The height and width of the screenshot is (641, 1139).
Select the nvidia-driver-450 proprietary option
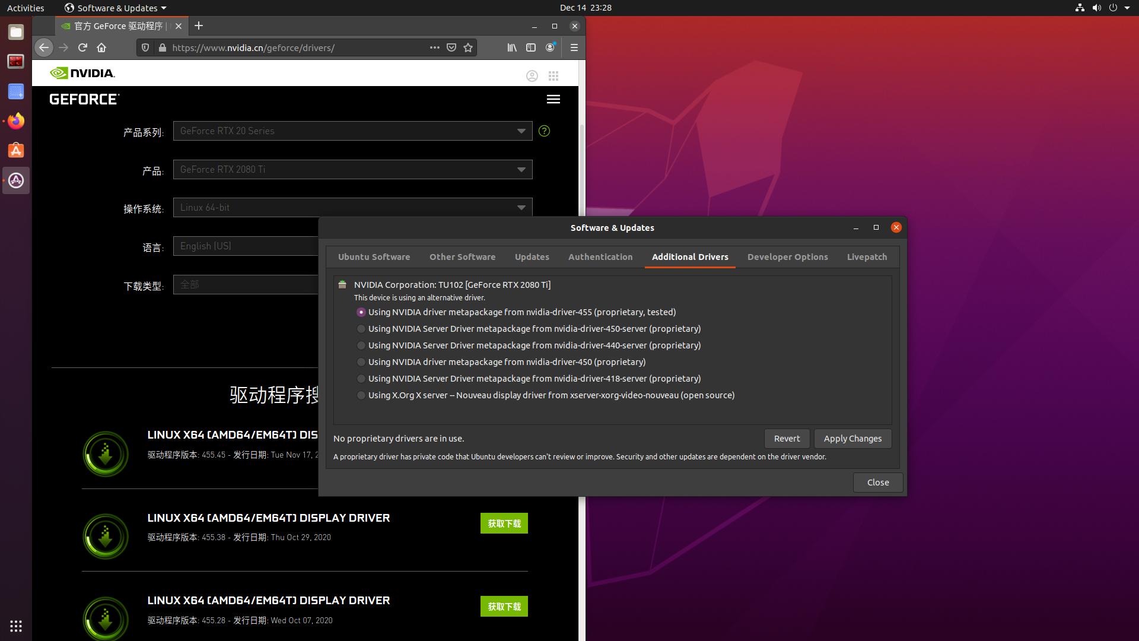tap(361, 362)
